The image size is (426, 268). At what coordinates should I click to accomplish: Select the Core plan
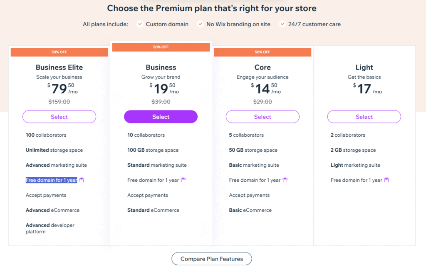(263, 117)
